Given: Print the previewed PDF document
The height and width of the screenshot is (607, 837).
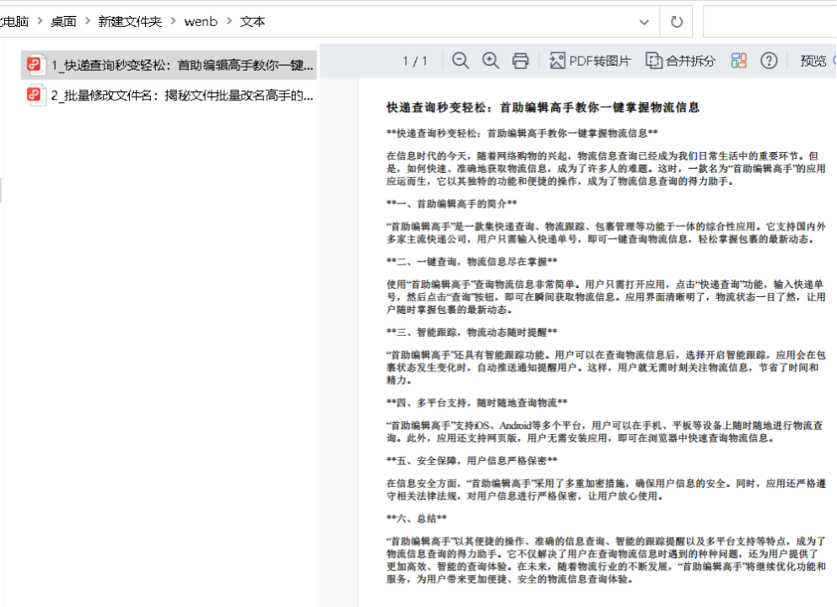Looking at the screenshot, I should point(521,61).
